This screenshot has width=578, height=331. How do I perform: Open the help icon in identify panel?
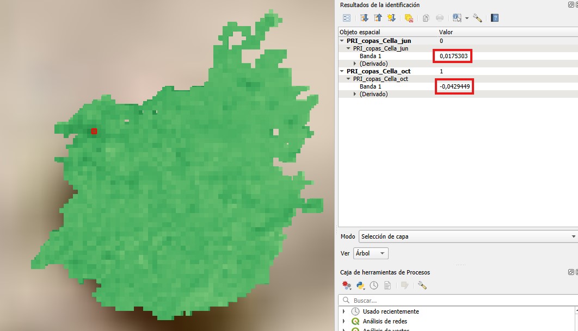(495, 18)
